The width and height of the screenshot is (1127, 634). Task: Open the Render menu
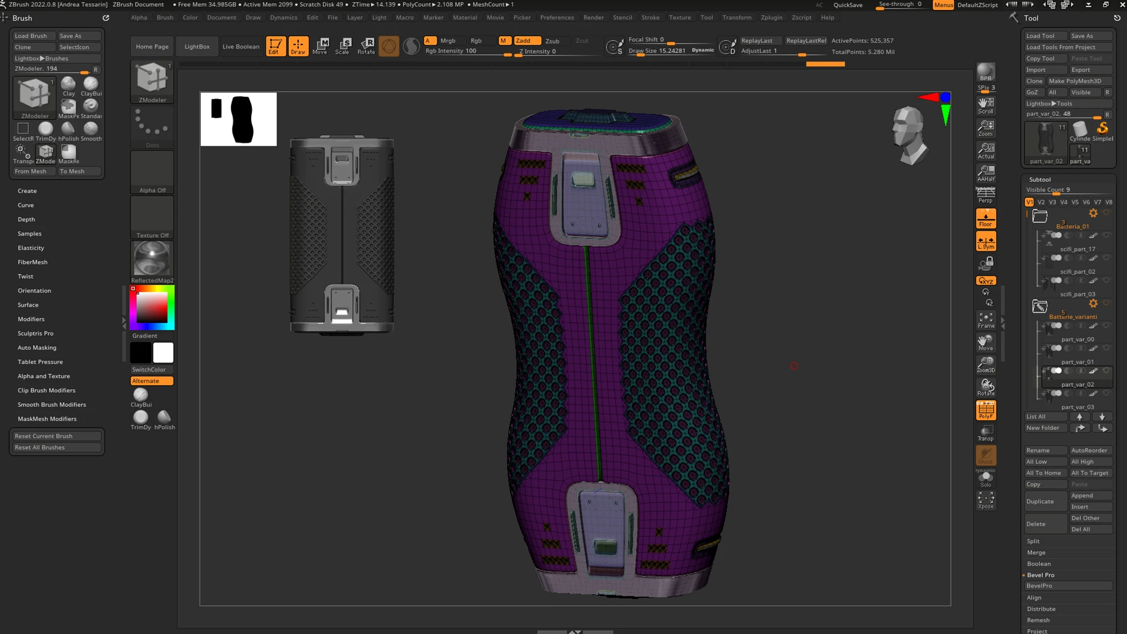(x=593, y=18)
